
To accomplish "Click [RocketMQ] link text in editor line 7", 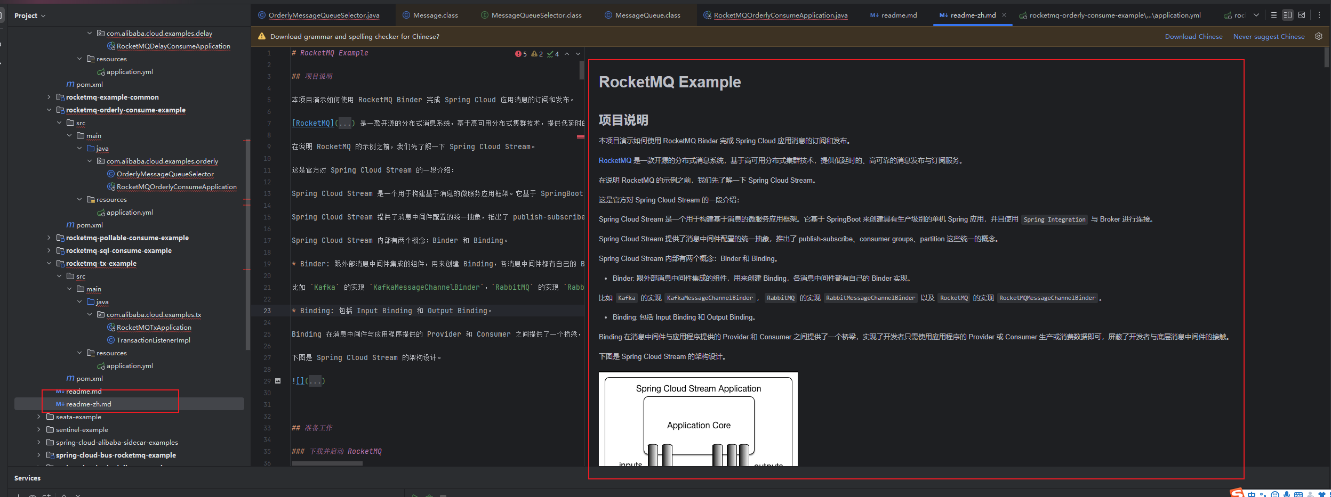I will click(x=313, y=123).
